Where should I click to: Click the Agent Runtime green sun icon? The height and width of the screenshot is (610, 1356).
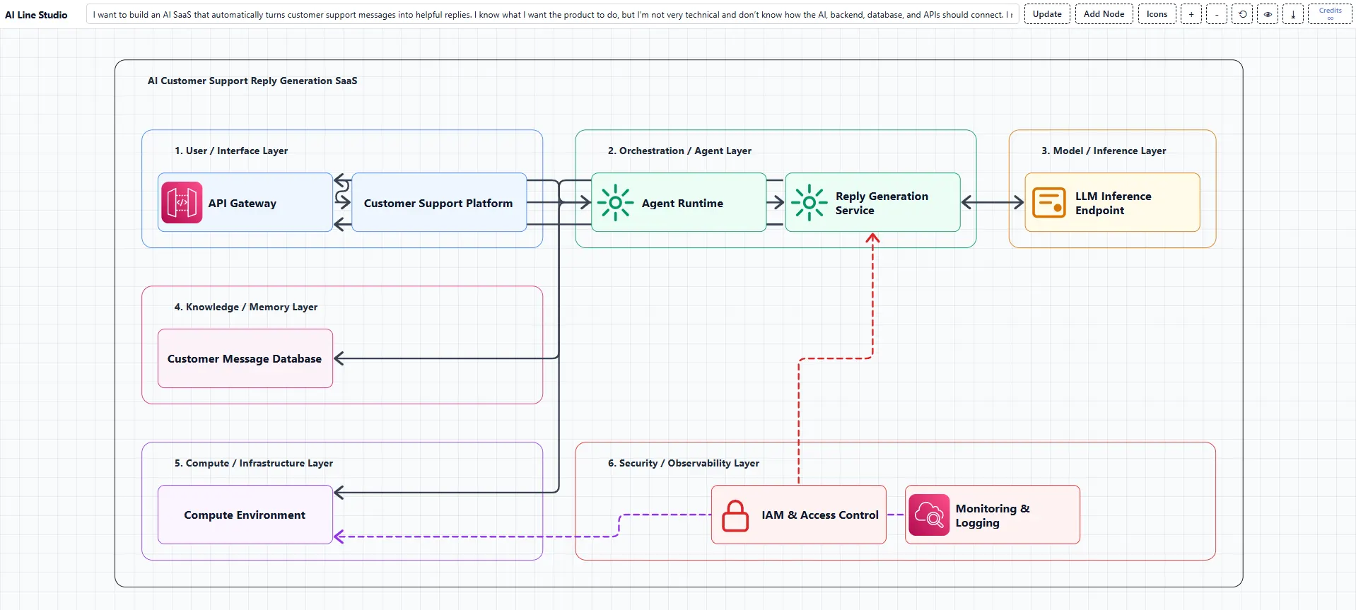615,203
